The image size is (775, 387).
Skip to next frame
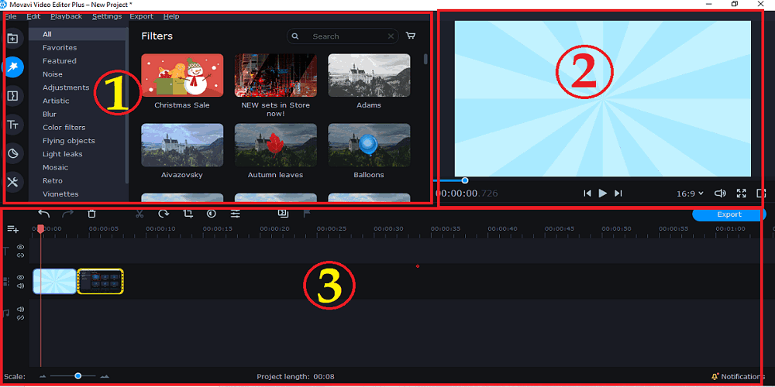click(x=618, y=193)
